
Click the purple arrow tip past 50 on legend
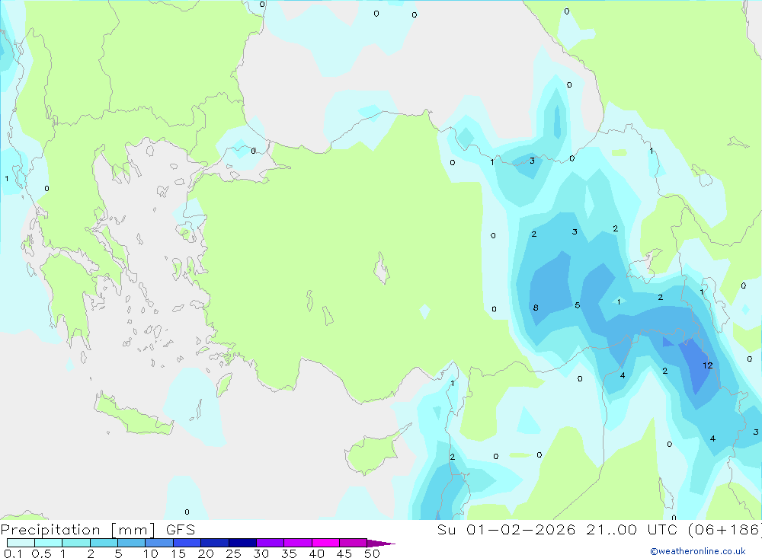pyautogui.click(x=381, y=543)
